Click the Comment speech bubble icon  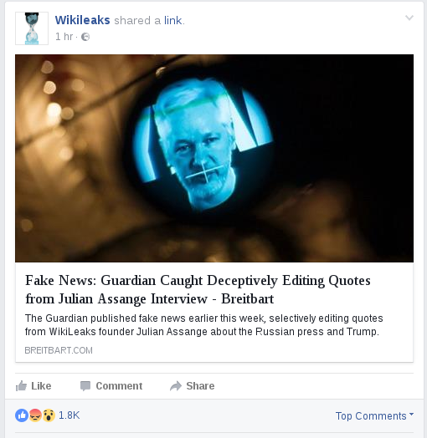coord(85,386)
